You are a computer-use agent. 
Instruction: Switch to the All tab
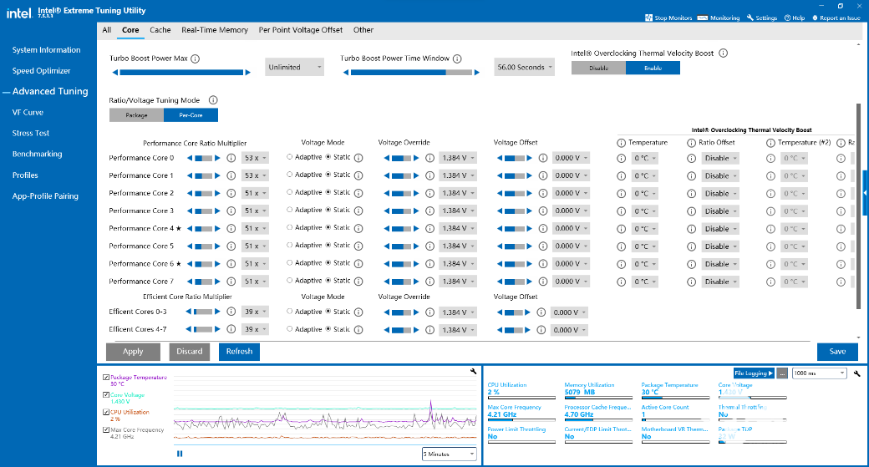pos(107,30)
